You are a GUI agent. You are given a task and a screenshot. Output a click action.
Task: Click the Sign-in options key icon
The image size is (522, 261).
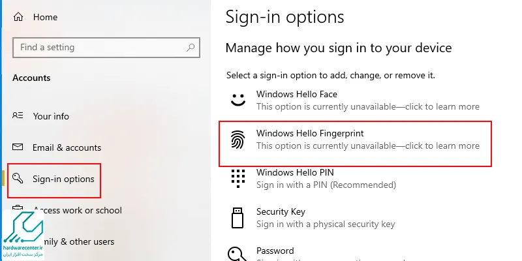[x=18, y=178]
